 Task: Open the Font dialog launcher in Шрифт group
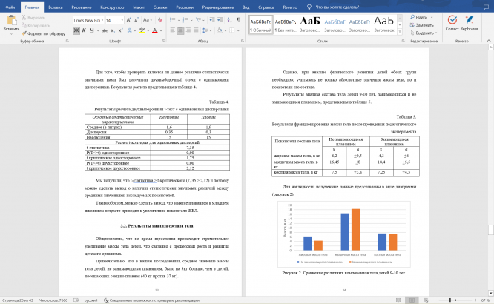tap(163, 41)
